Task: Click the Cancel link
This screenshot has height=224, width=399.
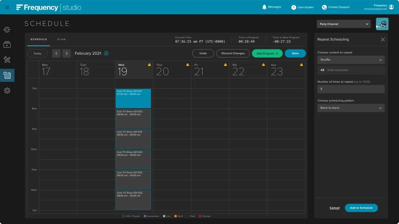Action: click(334, 208)
